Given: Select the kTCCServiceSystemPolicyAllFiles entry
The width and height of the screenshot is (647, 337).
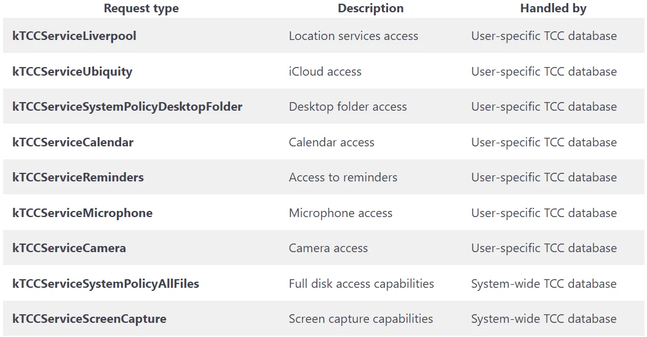Looking at the screenshot, I should 106,283.
